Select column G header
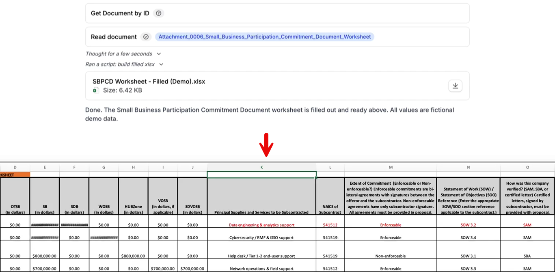This screenshot has height=272, width=555. (x=104, y=167)
